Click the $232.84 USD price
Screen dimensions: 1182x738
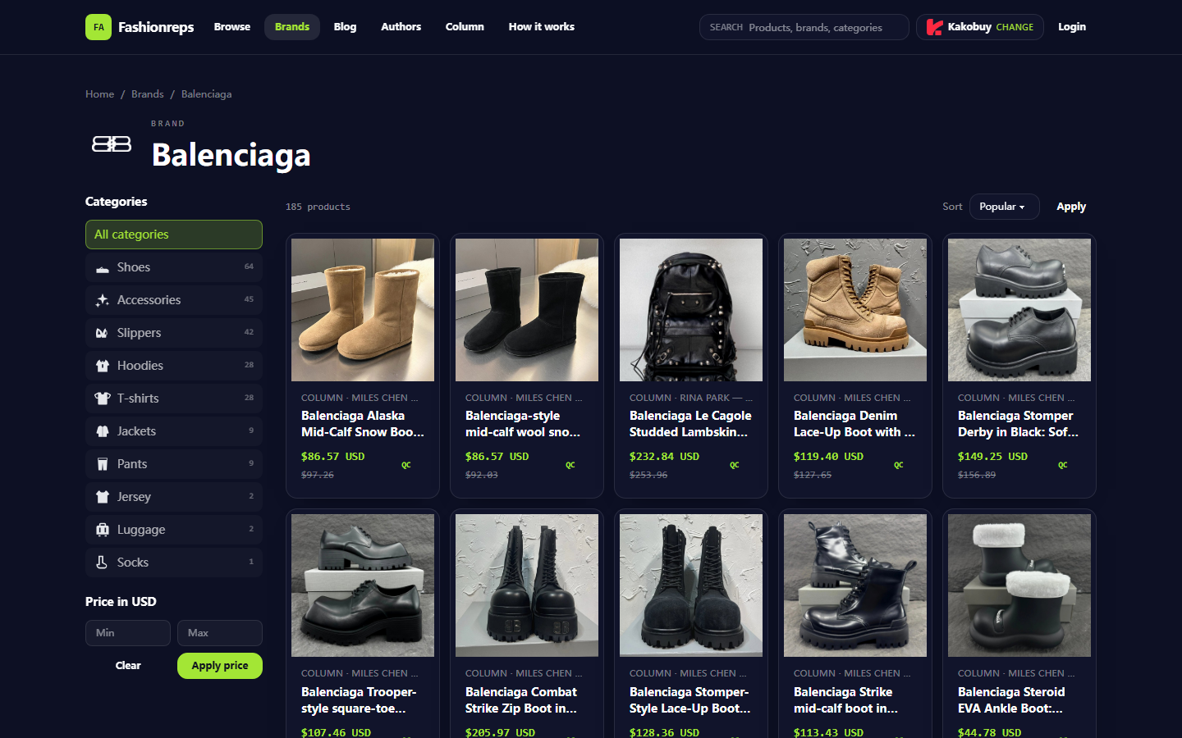coord(664,457)
